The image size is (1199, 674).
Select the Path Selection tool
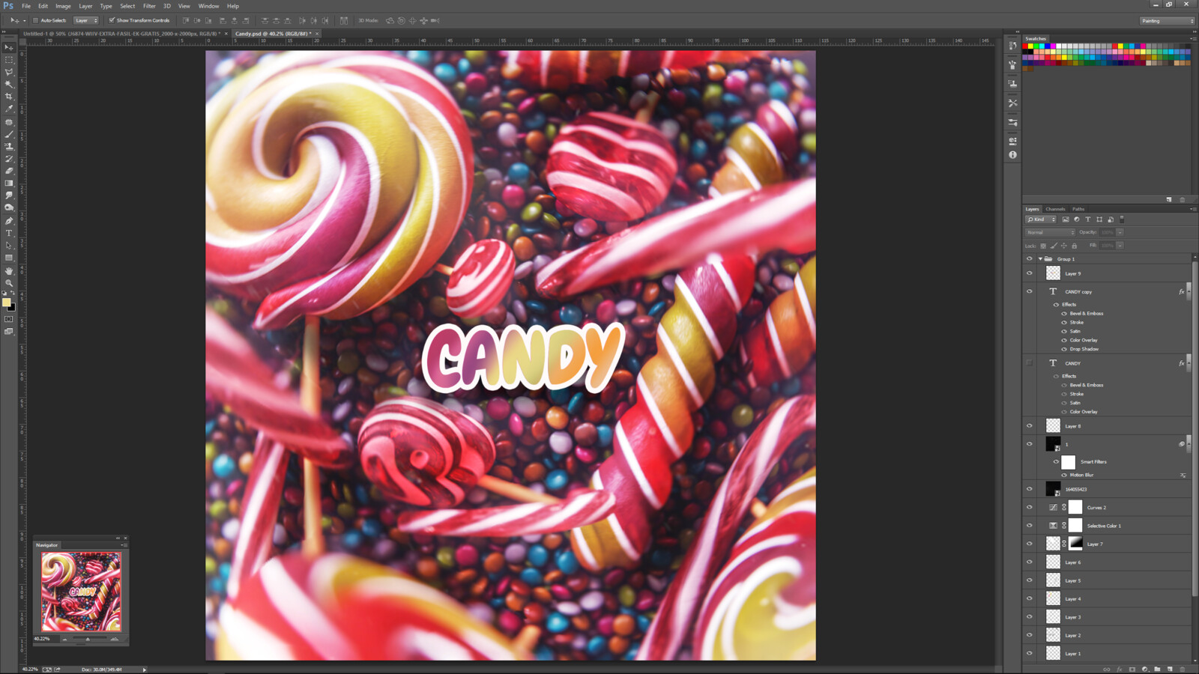[9, 246]
